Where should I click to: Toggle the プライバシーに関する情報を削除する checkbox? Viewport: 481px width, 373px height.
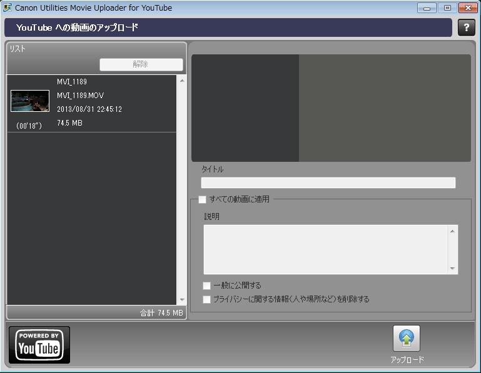click(x=207, y=299)
